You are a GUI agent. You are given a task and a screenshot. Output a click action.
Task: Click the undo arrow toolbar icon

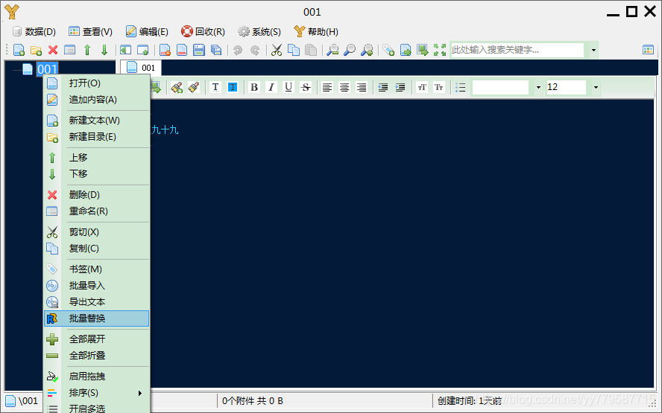tap(238, 50)
